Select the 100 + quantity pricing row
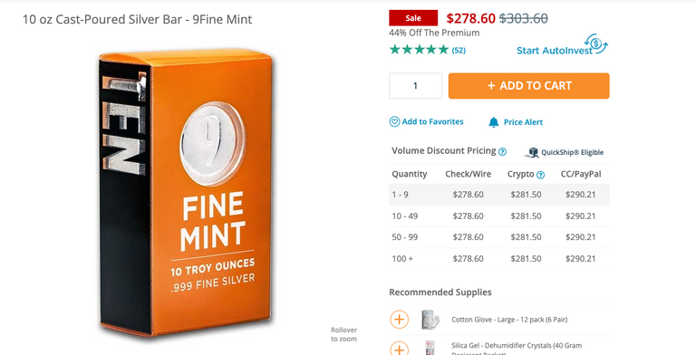Viewport: 696px width, 355px height. [x=499, y=258]
